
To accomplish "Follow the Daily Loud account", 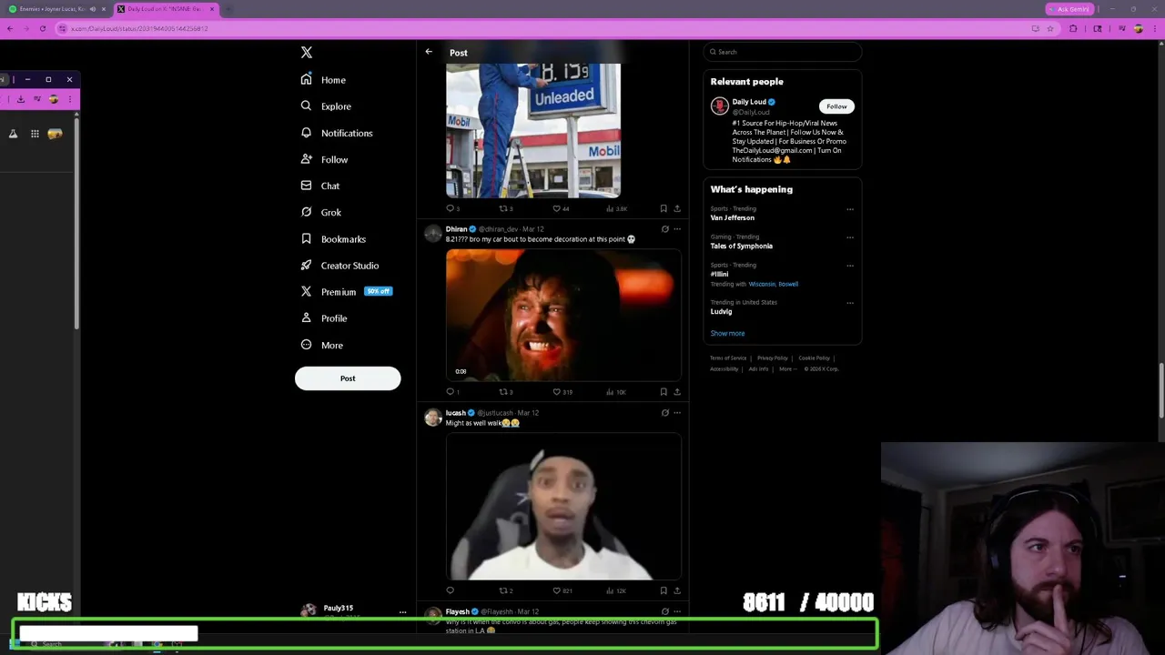I will 836,106.
